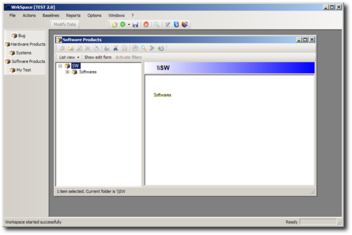The width and height of the screenshot is (352, 235).
Task: Open Systems in the sidebar
Action: (20, 53)
